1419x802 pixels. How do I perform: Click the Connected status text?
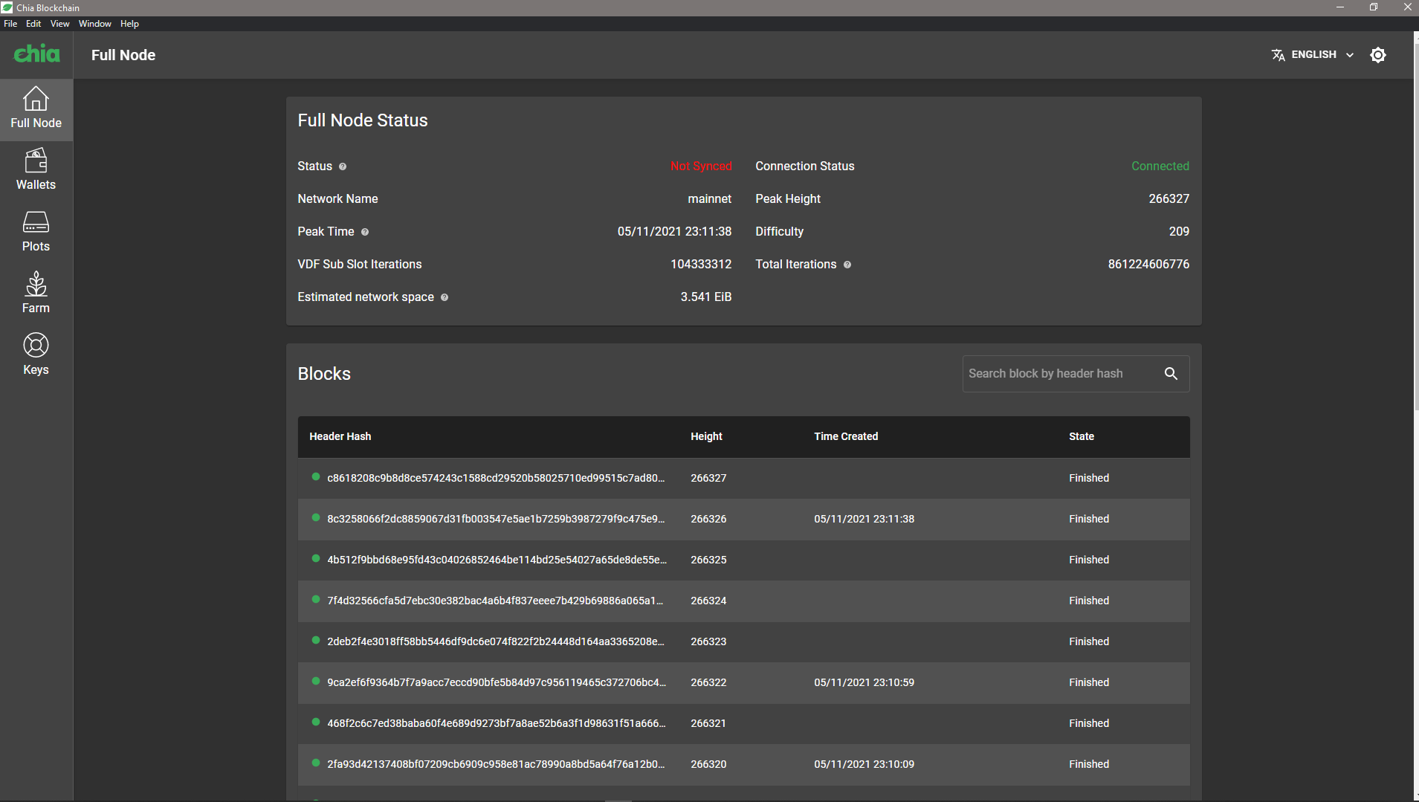(1160, 166)
